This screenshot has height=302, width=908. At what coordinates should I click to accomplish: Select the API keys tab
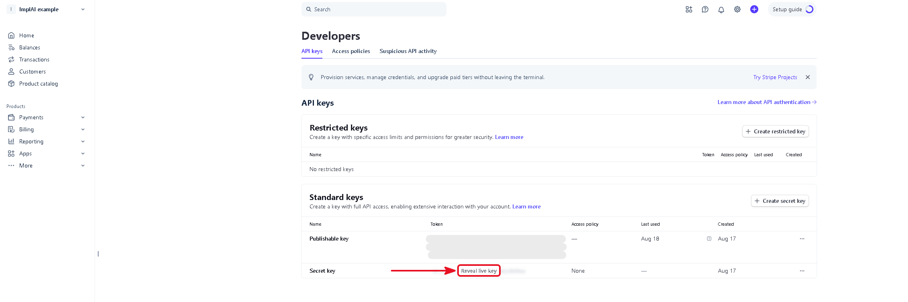312,51
